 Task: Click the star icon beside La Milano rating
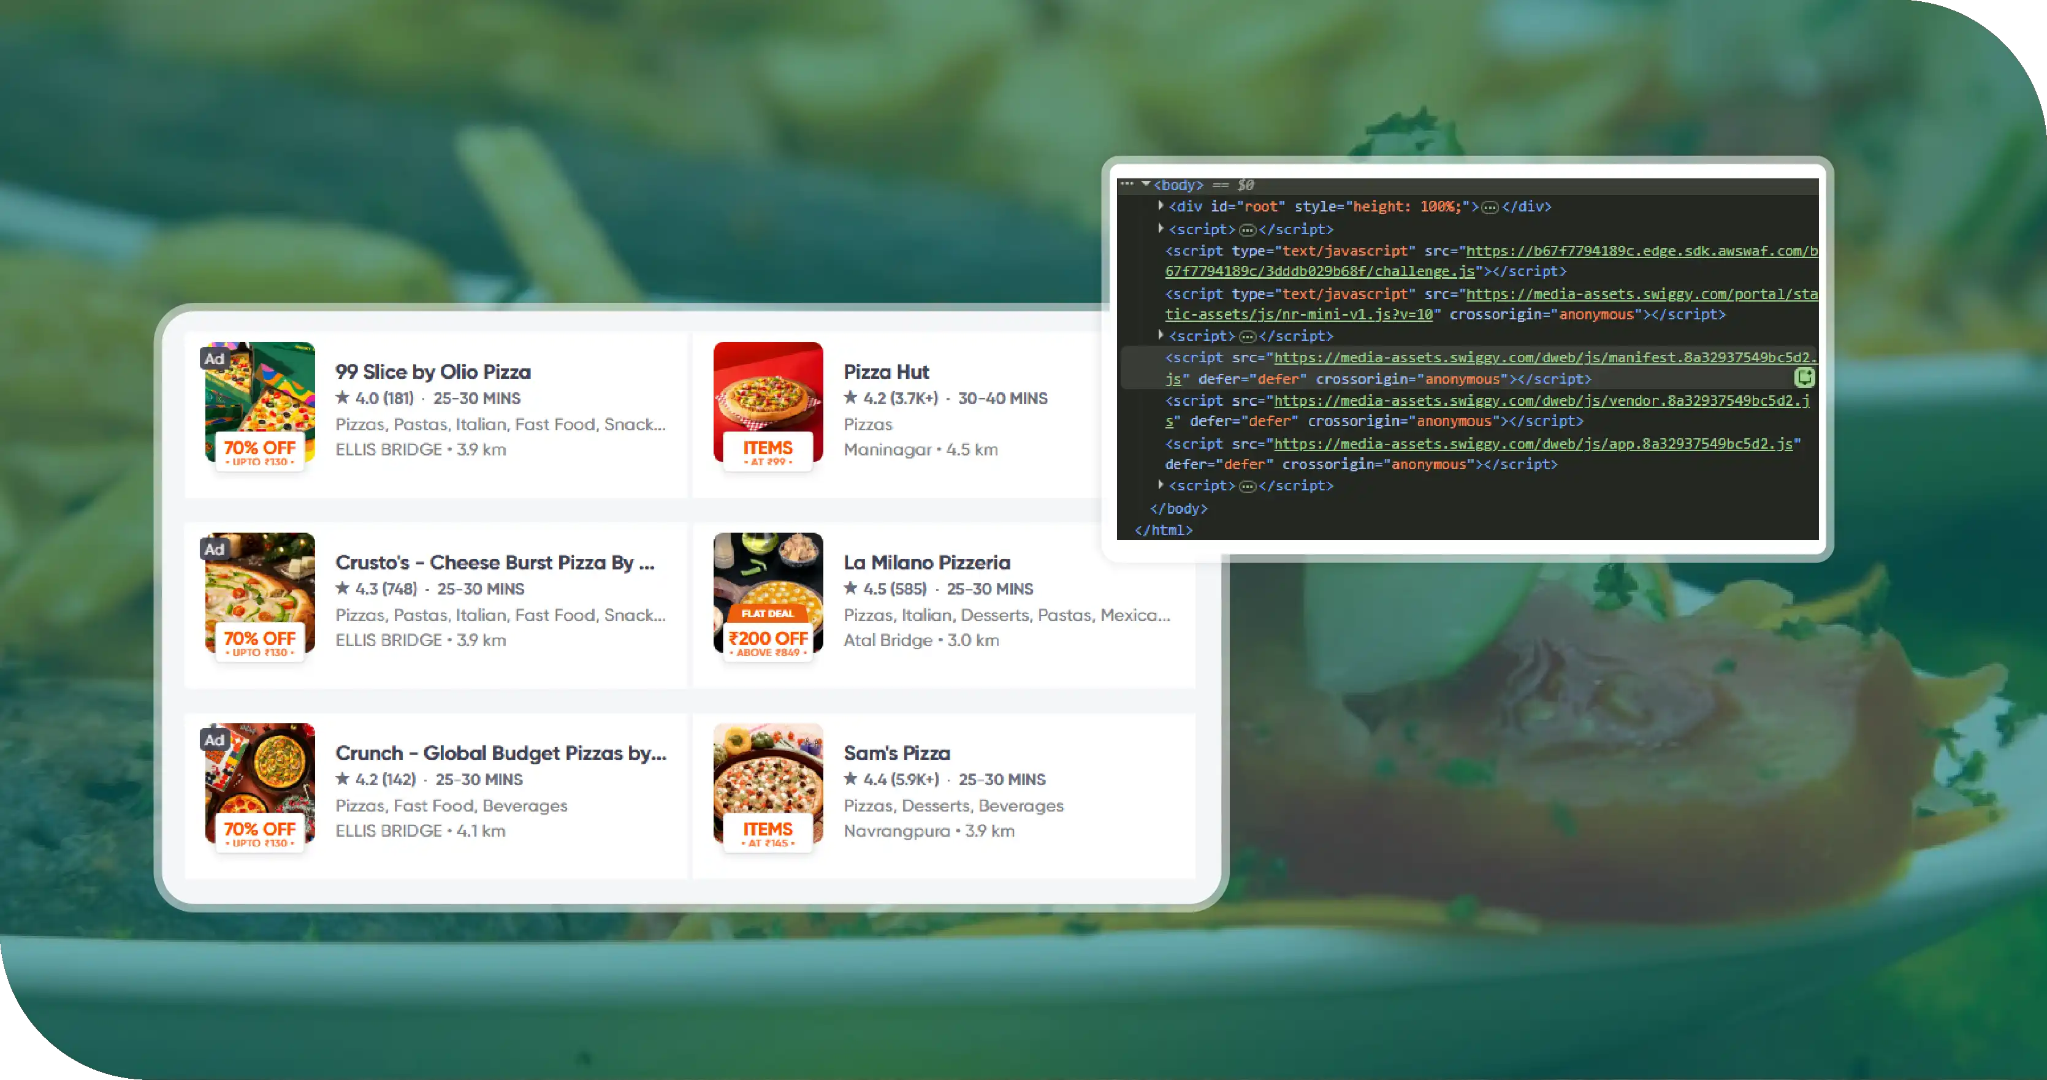point(850,588)
